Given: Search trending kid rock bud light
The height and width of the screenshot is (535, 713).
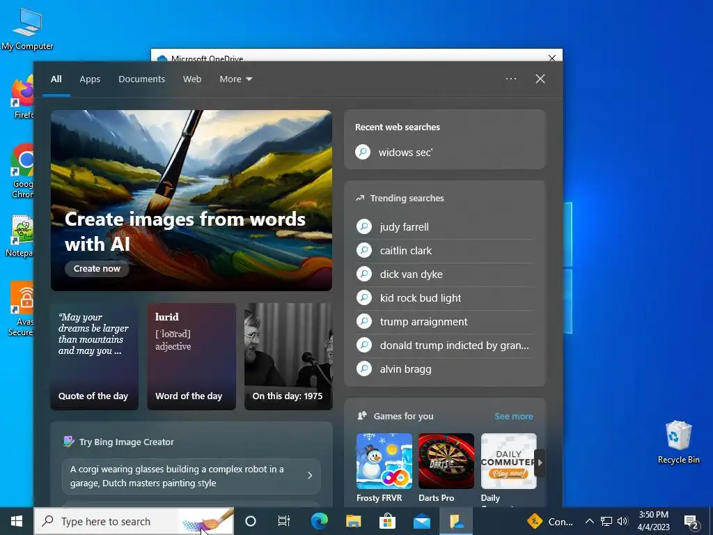Looking at the screenshot, I should pos(445,298).
